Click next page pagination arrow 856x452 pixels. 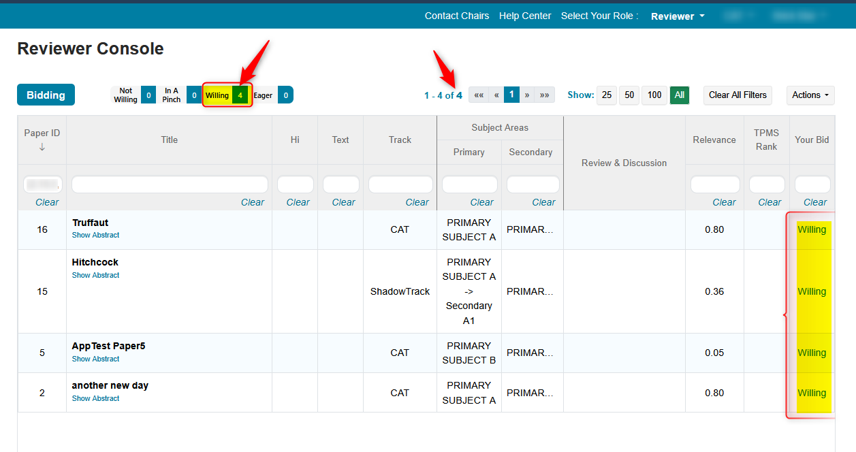tap(527, 95)
